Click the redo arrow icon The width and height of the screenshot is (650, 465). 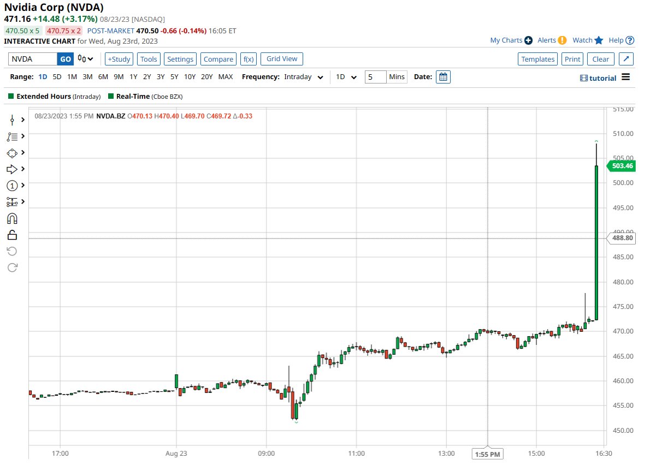[12, 267]
